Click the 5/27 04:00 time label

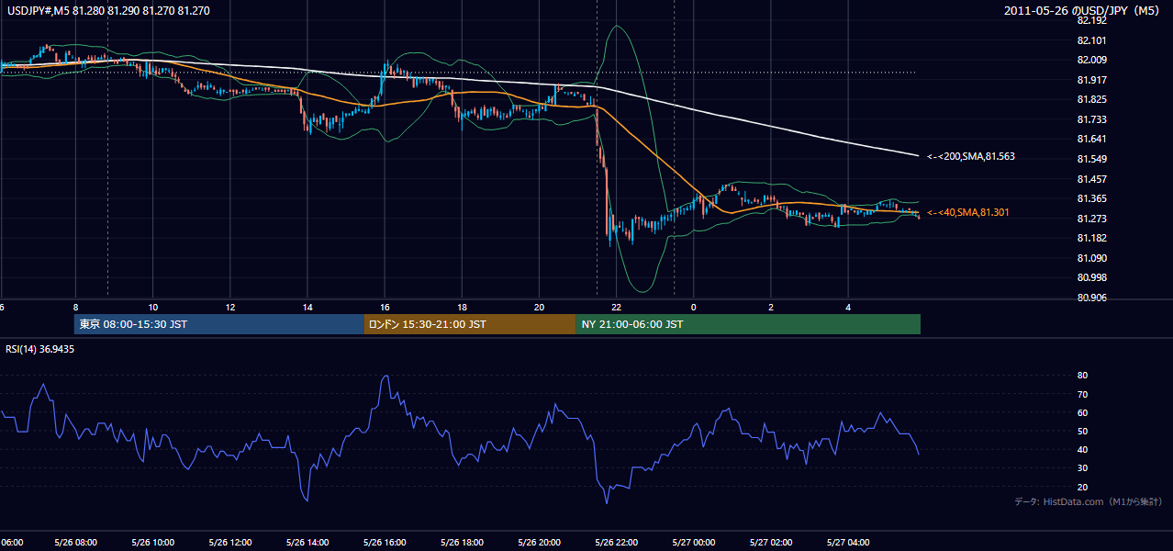tap(848, 542)
